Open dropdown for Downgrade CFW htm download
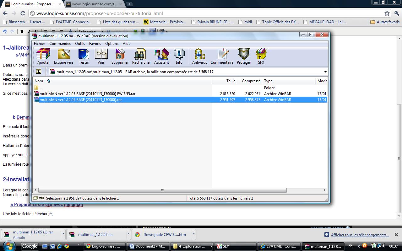 [x=194, y=234]
